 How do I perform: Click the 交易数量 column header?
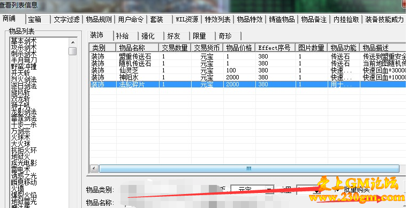[x=175, y=48]
